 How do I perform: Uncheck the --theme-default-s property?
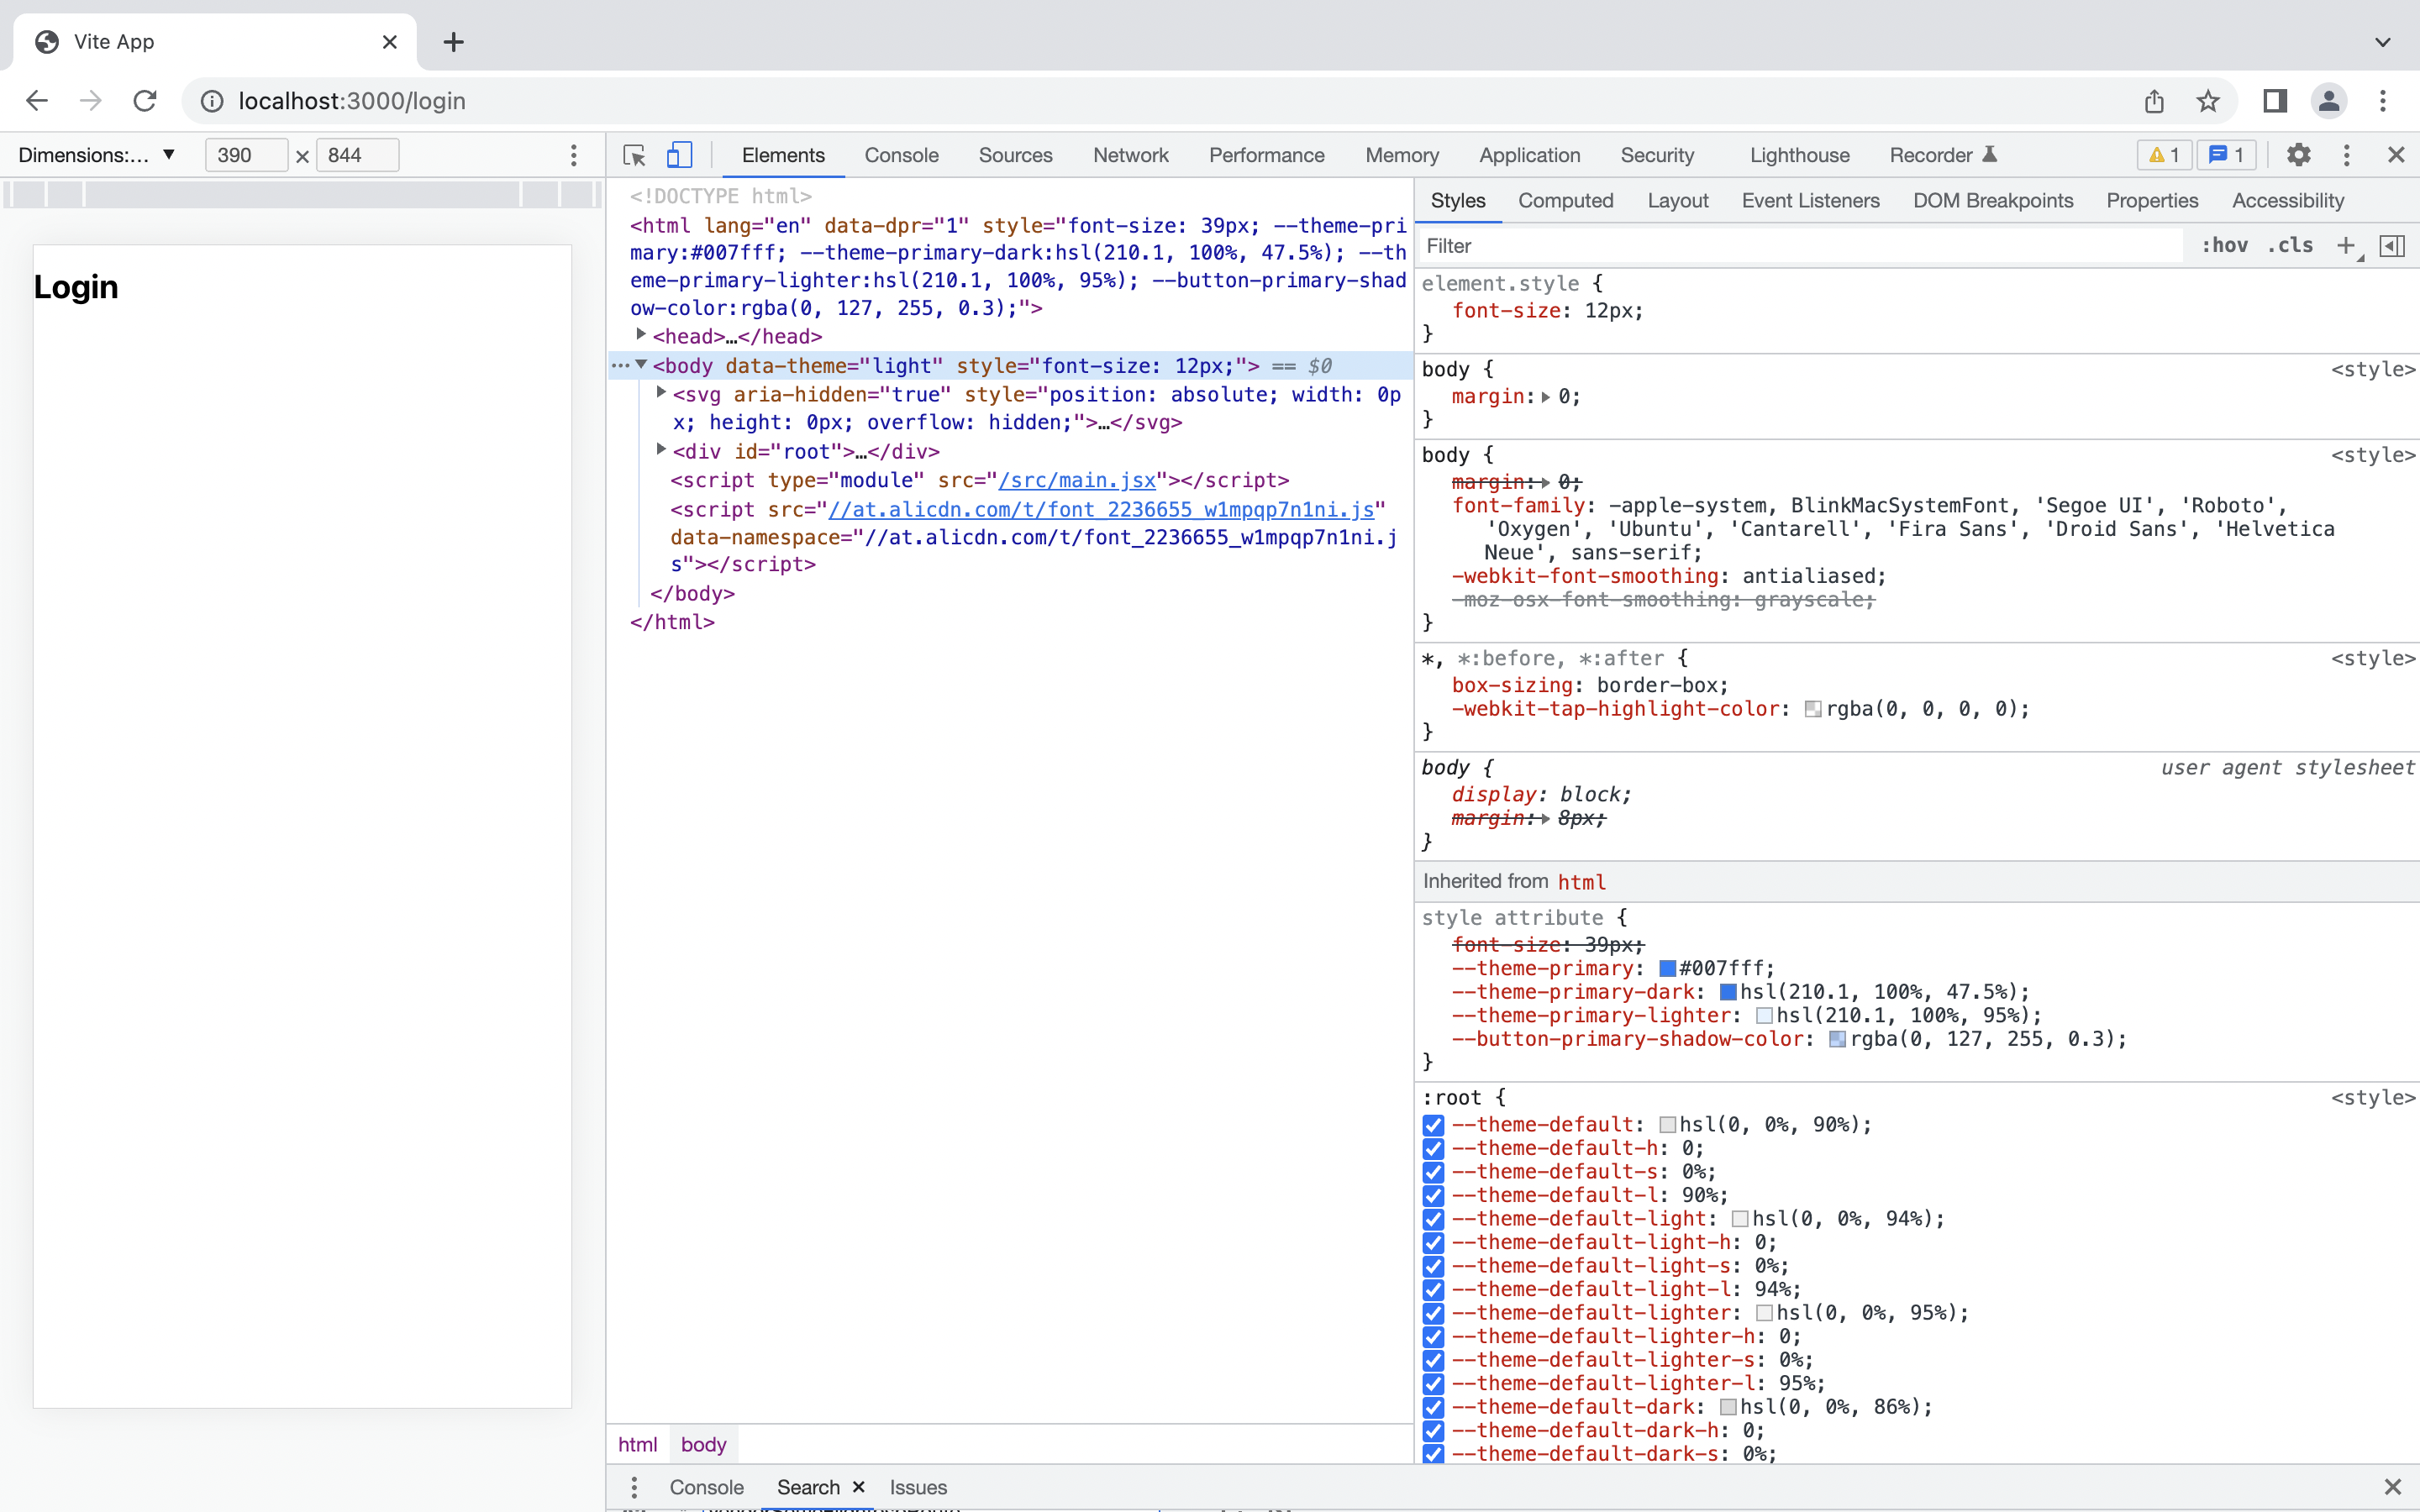click(x=1433, y=1172)
